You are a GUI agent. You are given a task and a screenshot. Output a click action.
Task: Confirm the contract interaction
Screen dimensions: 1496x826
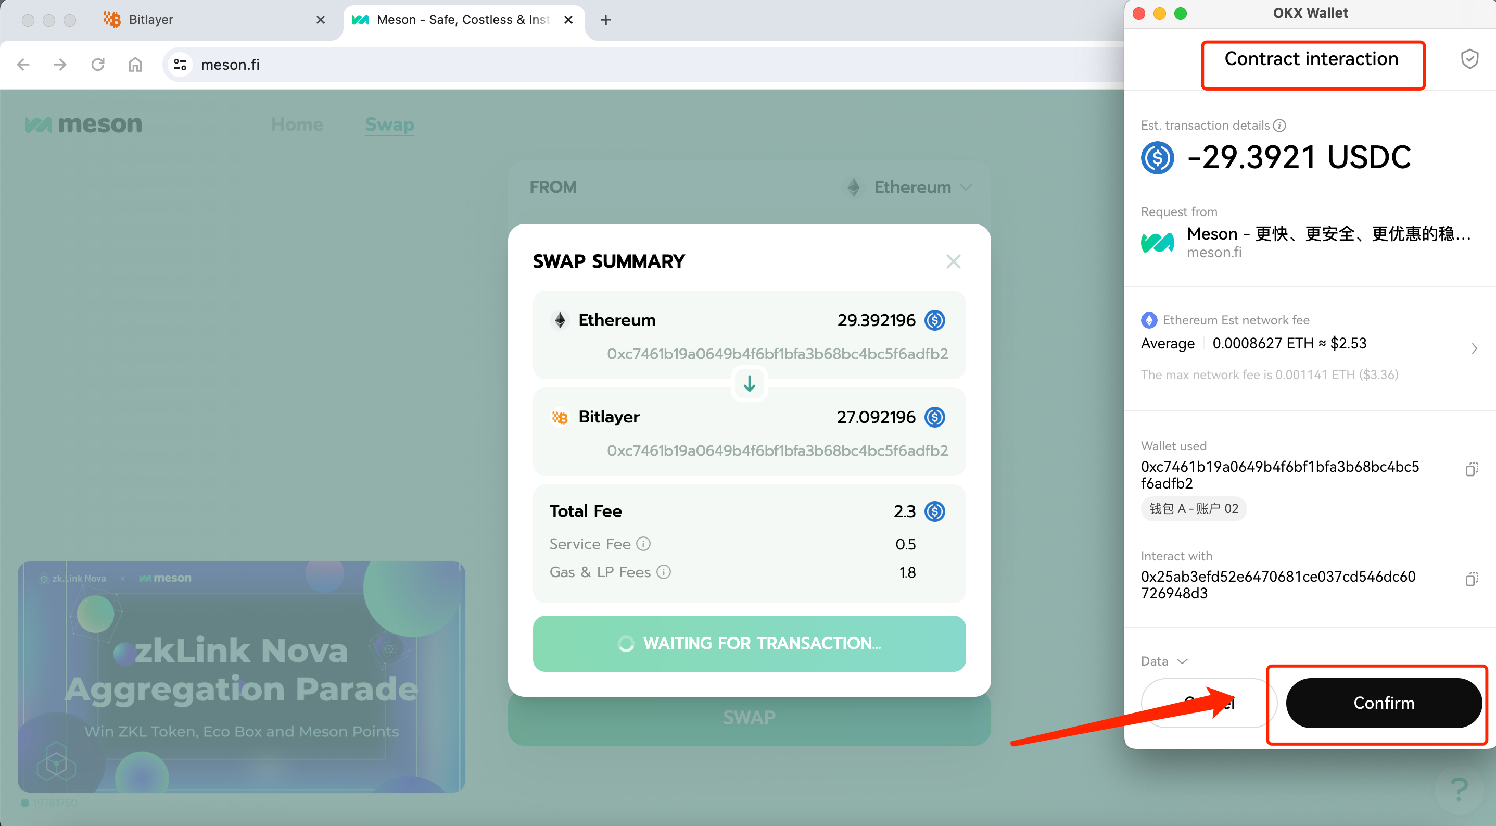tap(1384, 703)
